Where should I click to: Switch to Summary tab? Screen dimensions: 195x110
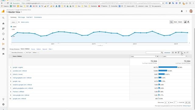[13, 17]
